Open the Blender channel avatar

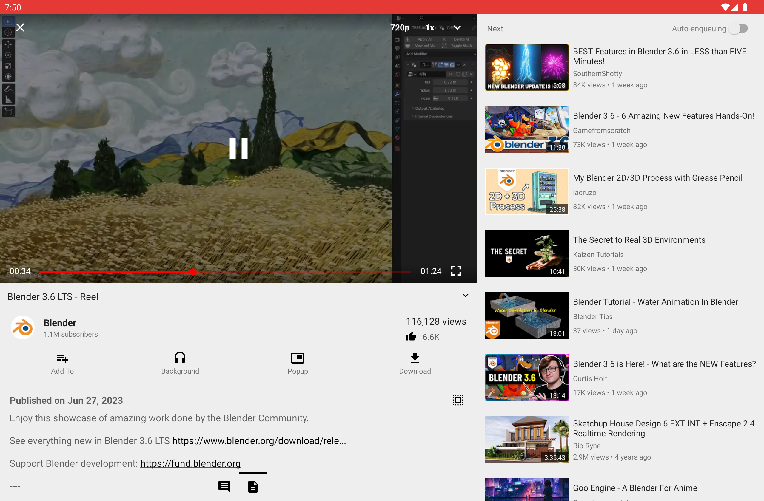23,327
